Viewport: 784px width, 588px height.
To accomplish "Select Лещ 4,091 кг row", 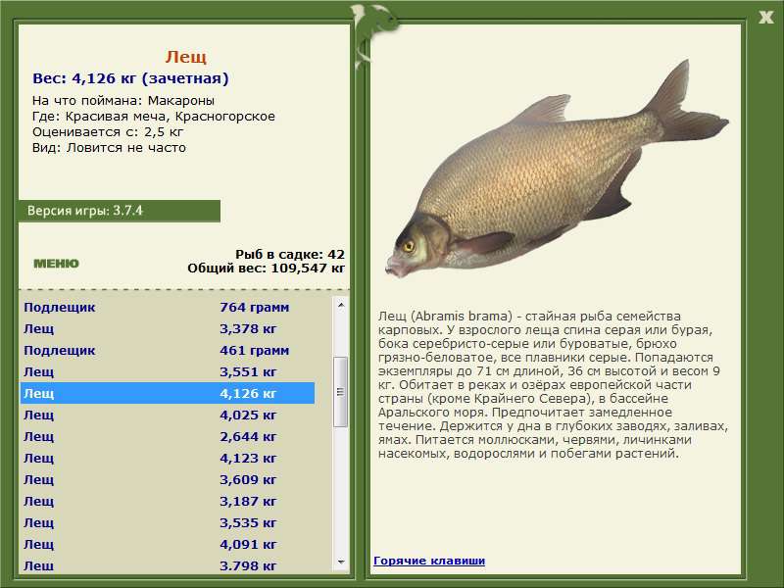I will [168, 544].
